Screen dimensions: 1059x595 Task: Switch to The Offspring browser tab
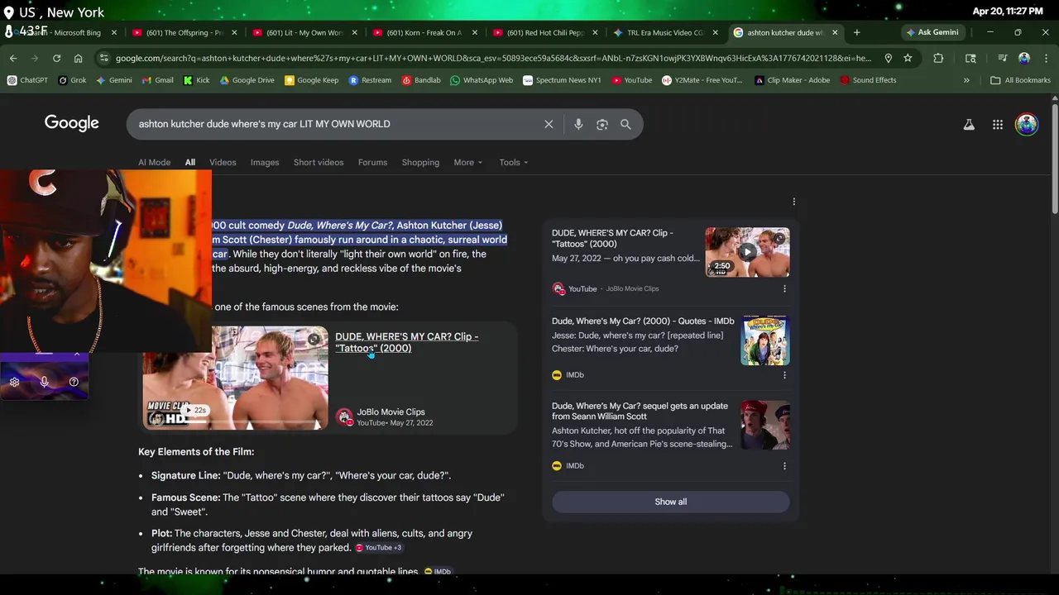click(x=184, y=32)
